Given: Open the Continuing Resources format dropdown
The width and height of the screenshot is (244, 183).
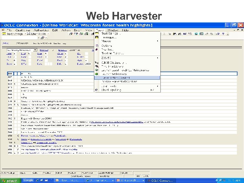Looking at the screenshot, I should [x=35, y=50].
